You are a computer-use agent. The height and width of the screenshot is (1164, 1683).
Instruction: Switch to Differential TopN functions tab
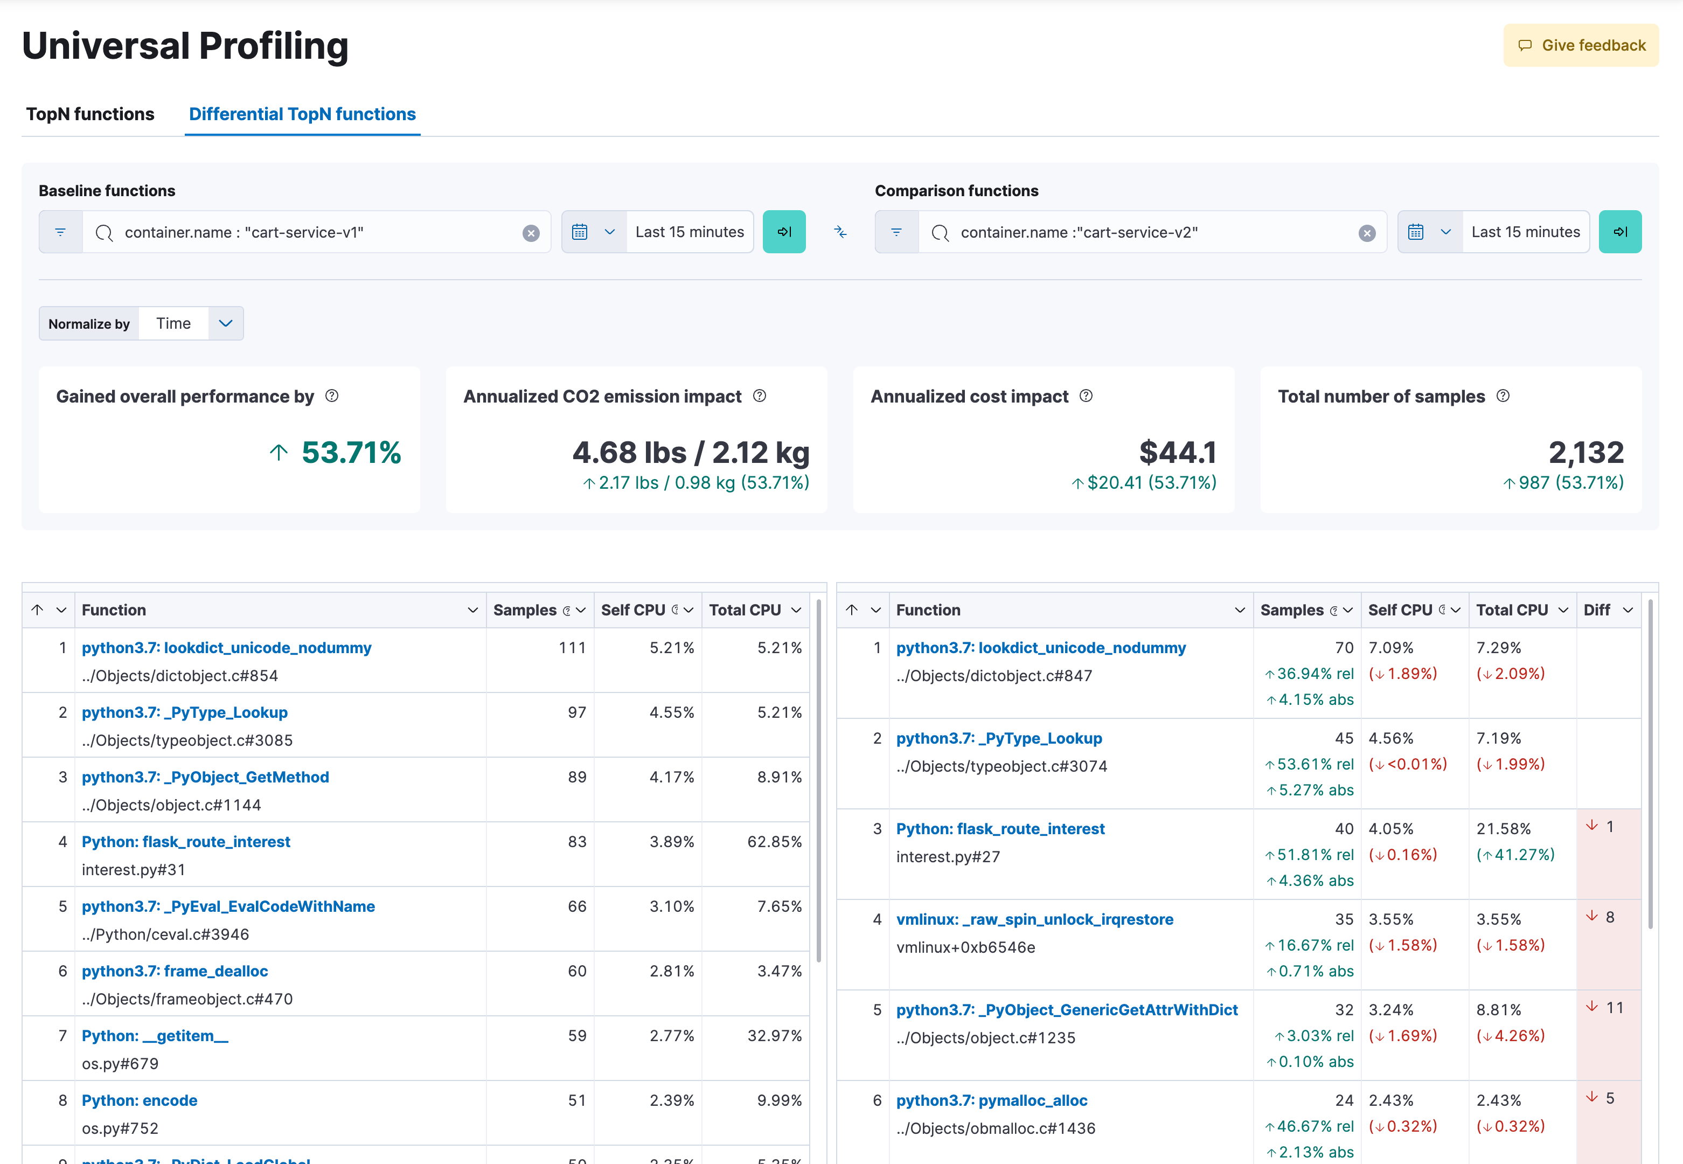[x=303, y=114]
